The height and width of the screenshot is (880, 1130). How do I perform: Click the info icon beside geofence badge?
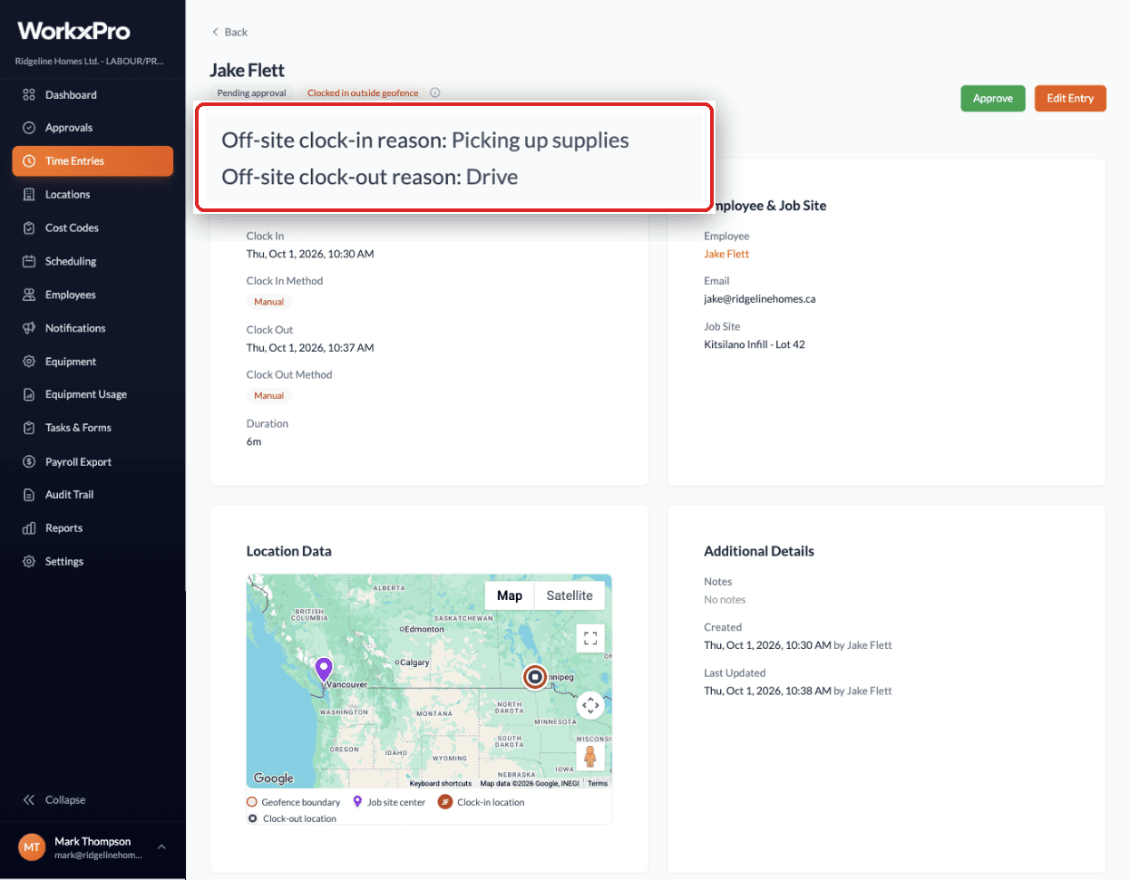[x=435, y=92]
